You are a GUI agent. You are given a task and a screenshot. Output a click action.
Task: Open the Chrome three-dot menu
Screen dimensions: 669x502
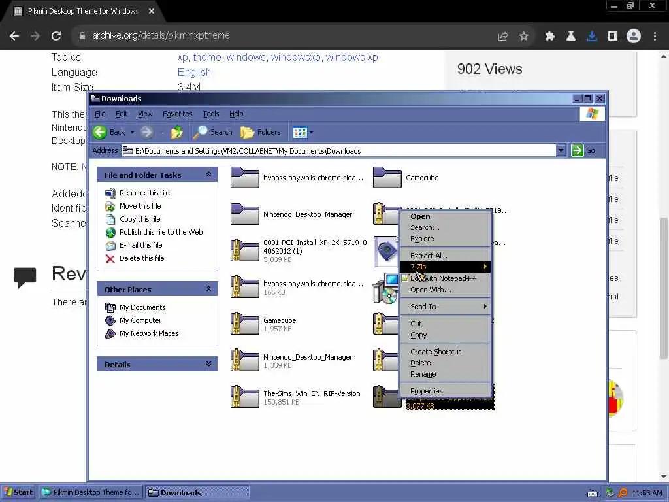click(655, 37)
